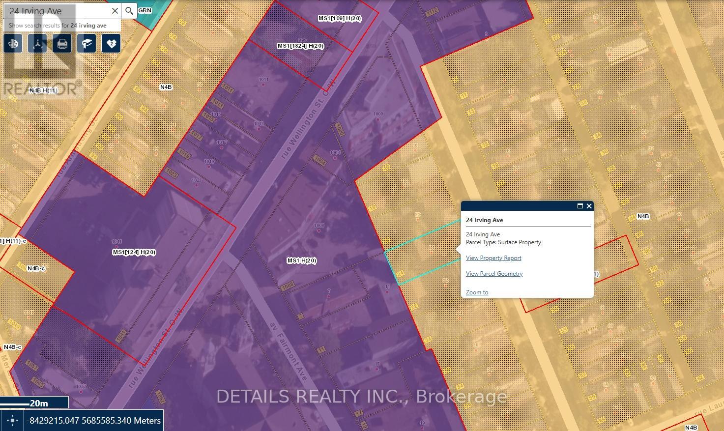Image resolution: width=724 pixels, height=431 pixels.
Task: Open the XYZ coordinate axes tool
Action: 37,44
